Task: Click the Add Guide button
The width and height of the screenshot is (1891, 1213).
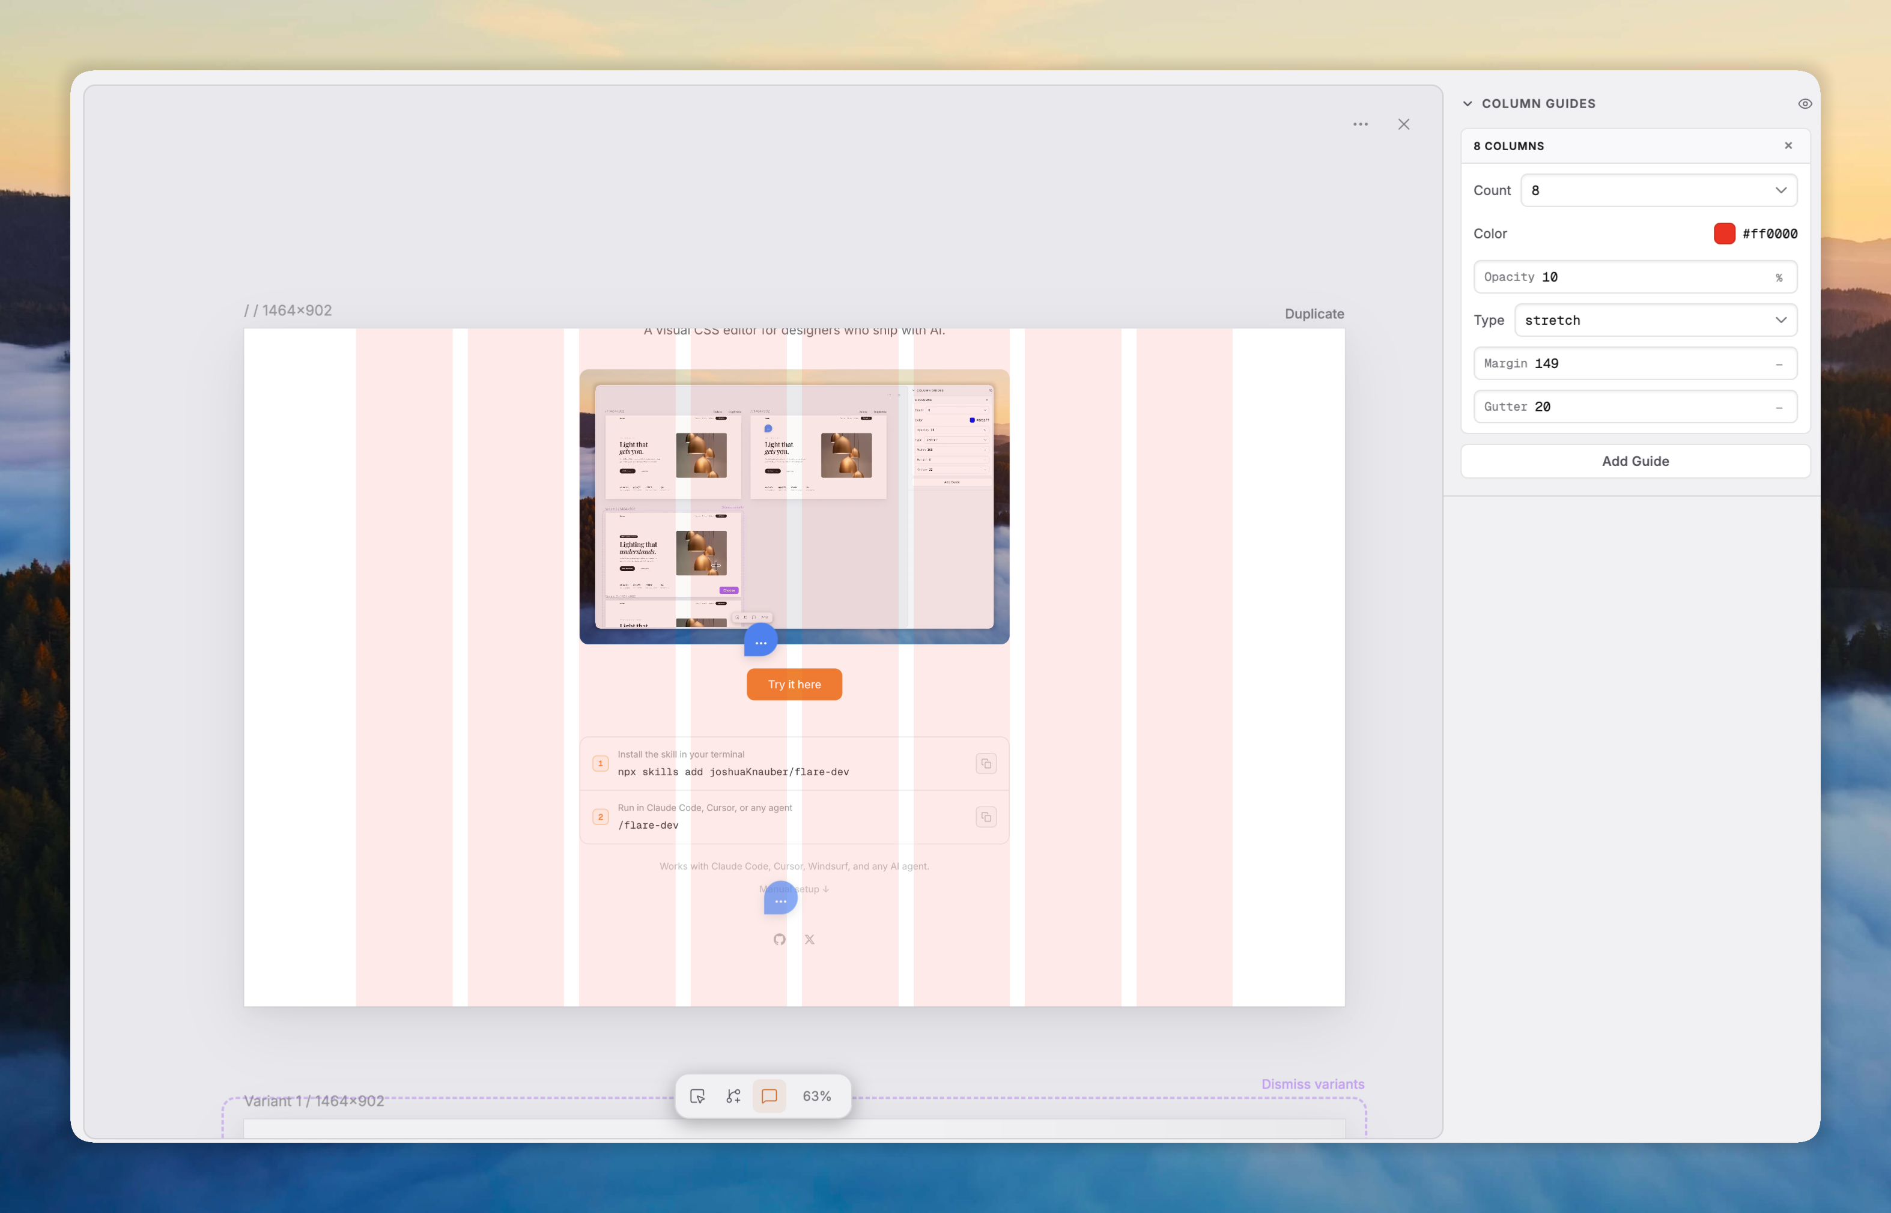Action: click(1635, 461)
